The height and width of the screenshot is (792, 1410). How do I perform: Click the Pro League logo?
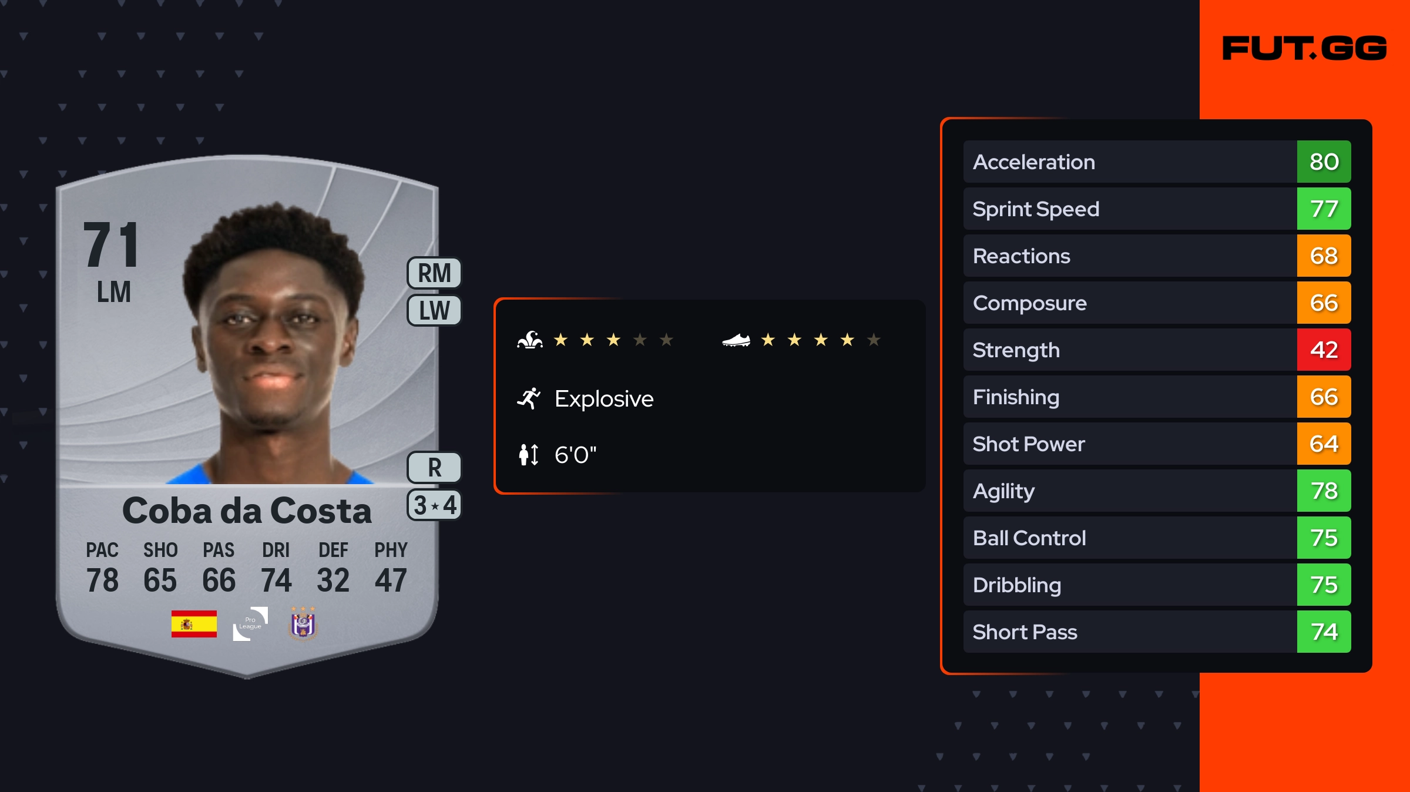click(250, 623)
